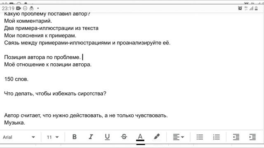Click the question 'Что делать, чтобы избежать сиротства?'
The width and height of the screenshot is (264, 148).
point(55,94)
